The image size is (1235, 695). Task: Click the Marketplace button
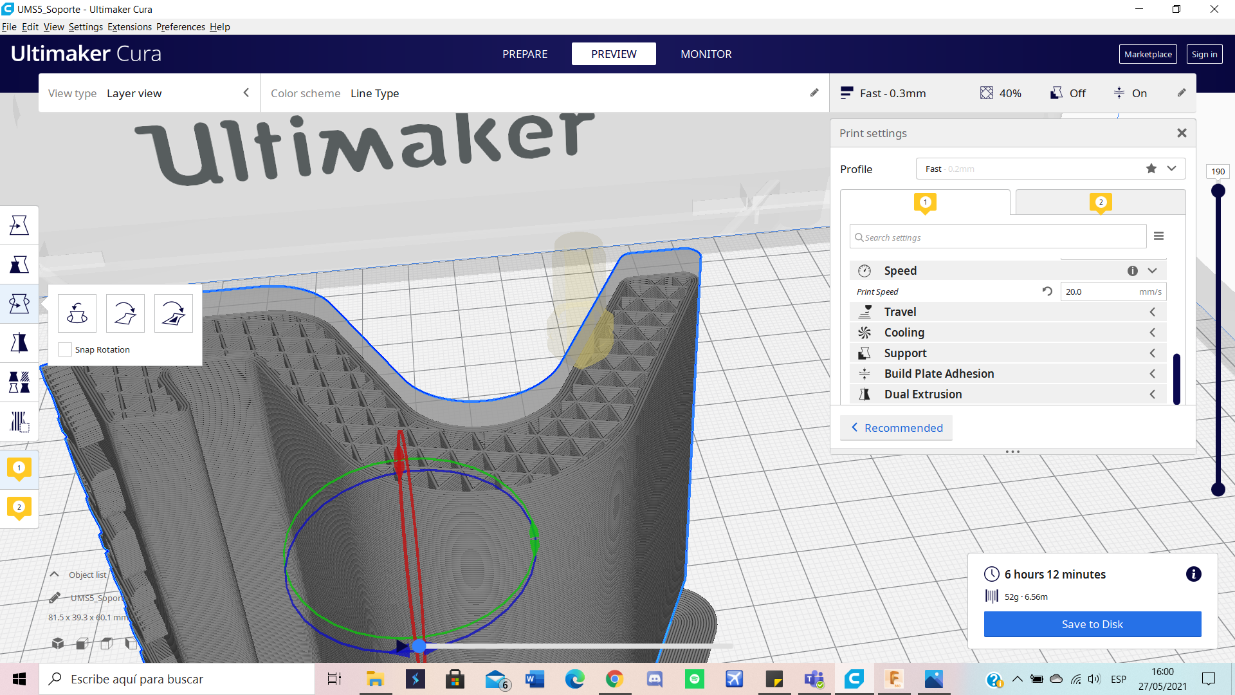(1148, 54)
